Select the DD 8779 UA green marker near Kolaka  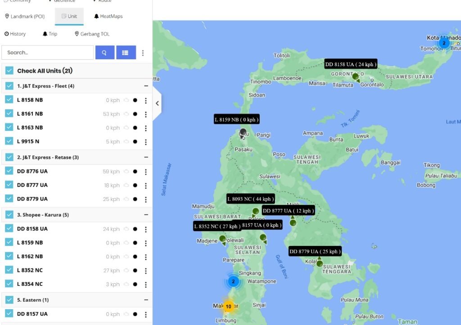(x=320, y=263)
